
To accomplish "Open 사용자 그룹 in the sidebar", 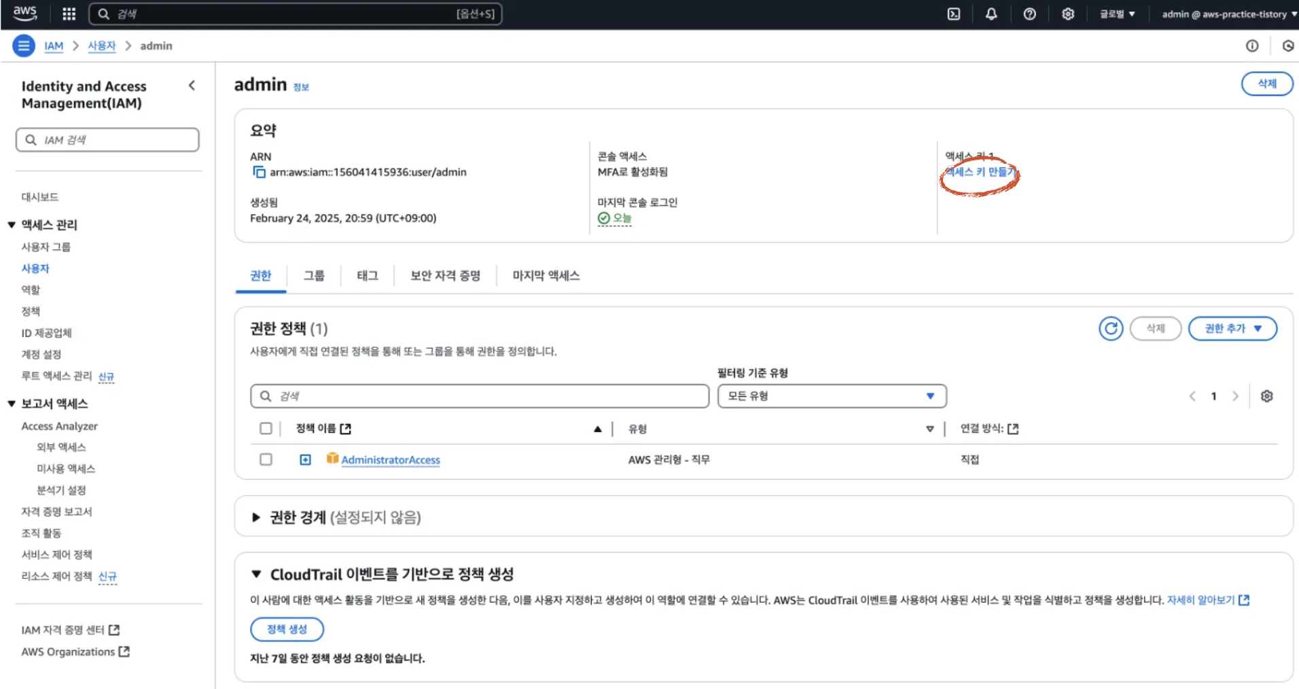I will tap(46, 247).
